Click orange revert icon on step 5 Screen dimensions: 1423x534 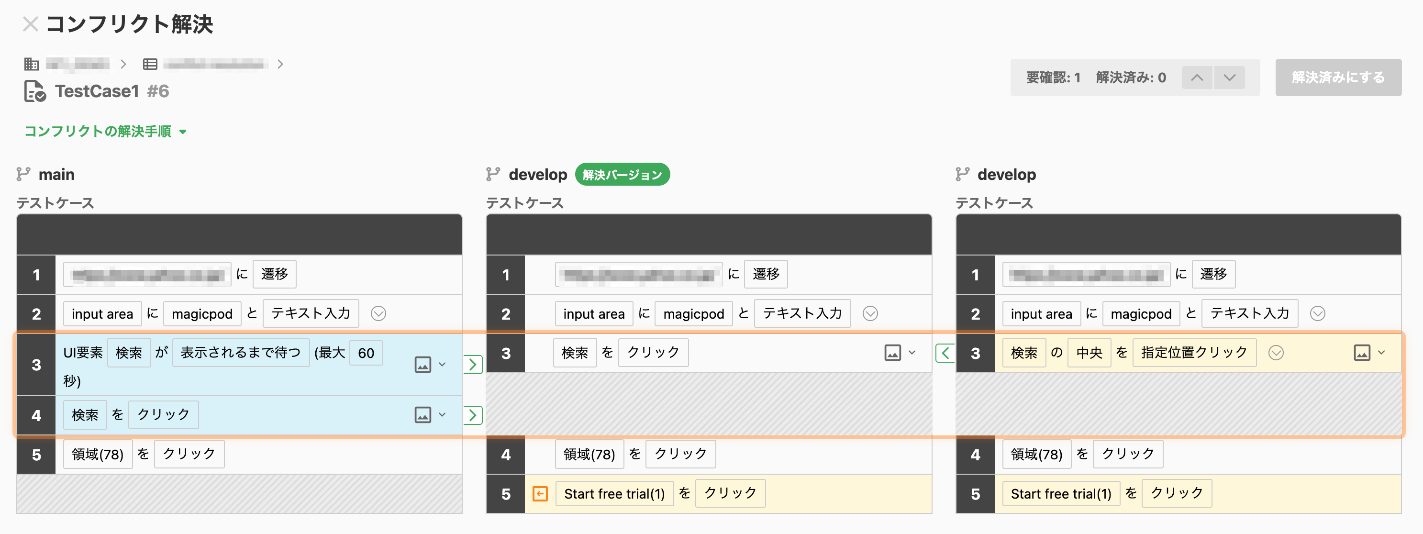coord(540,494)
